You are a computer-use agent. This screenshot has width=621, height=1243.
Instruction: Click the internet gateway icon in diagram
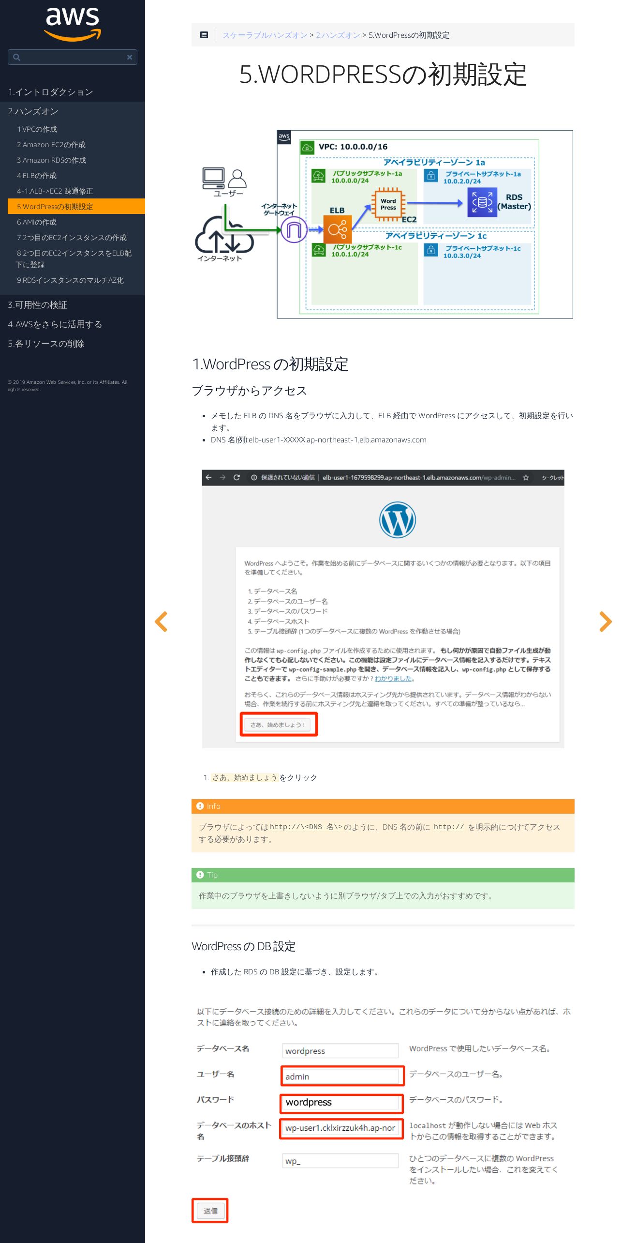coord(294,229)
